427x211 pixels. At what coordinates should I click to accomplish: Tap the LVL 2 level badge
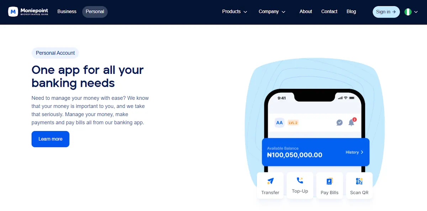292,122
